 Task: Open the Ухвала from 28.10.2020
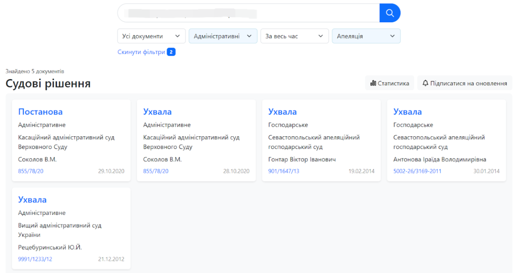(x=157, y=112)
